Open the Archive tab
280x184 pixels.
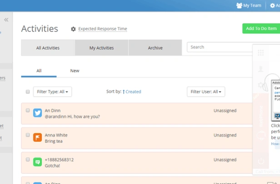click(x=155, y=48)
